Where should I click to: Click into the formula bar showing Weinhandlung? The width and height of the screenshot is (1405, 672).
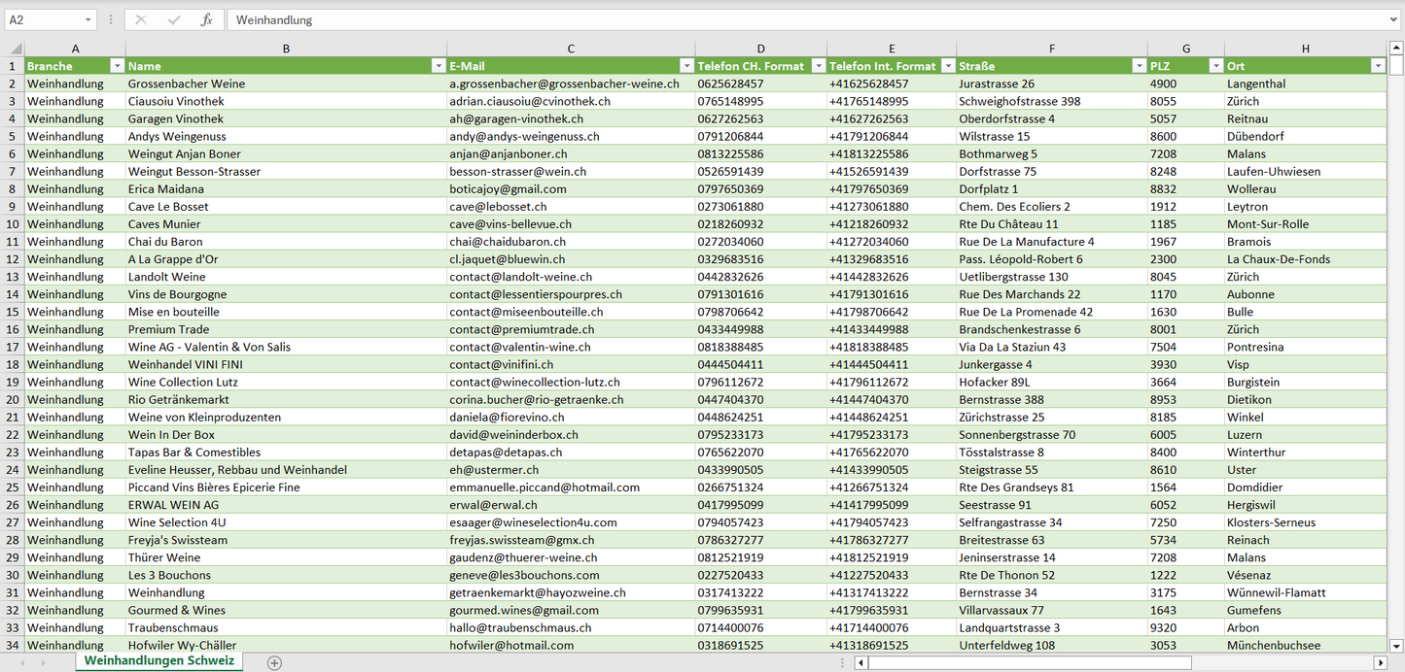[x=778, y=19]
